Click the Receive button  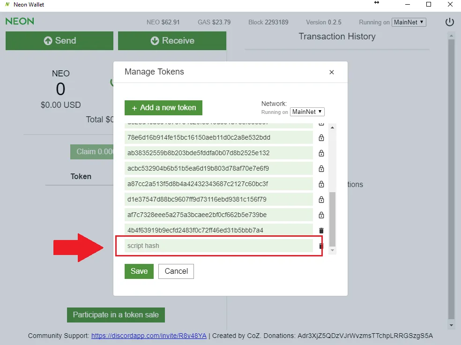pos(172,41)
